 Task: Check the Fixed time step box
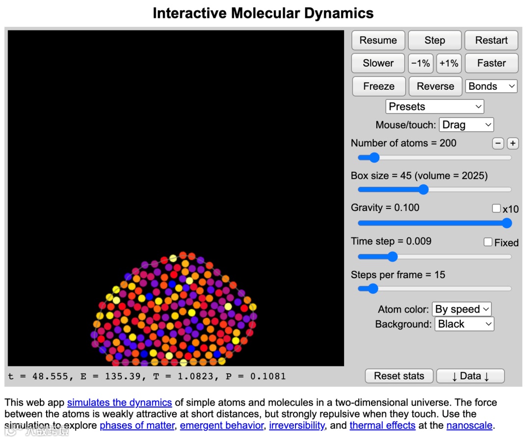click(488, 242)
